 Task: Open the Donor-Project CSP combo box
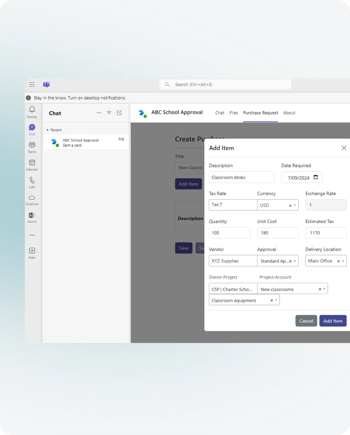pyautogui.click(x=233, y=289)
